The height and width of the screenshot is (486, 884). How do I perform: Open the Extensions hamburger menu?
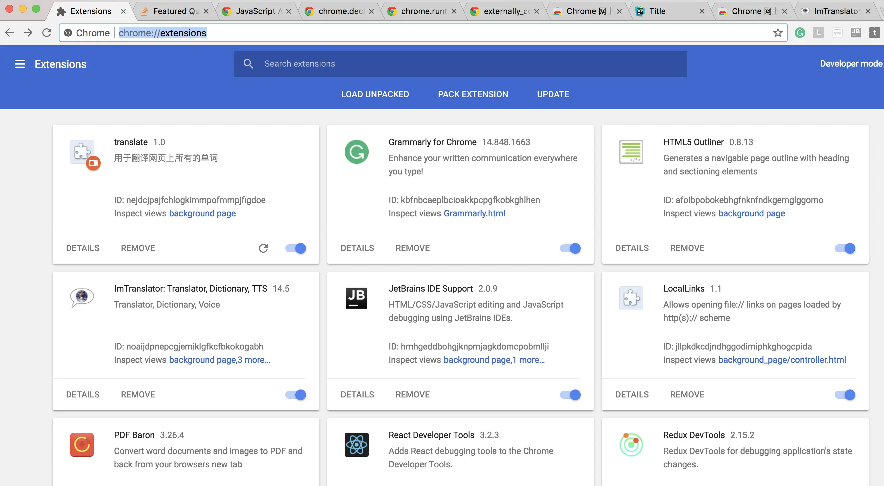point(20,64)
